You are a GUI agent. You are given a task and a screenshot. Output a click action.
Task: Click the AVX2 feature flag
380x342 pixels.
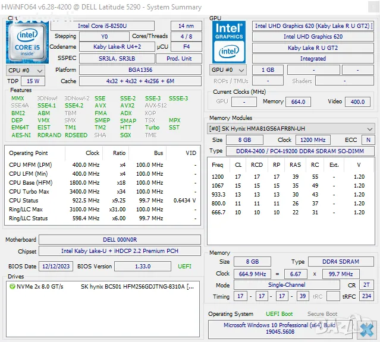click(x=127, y=106)
